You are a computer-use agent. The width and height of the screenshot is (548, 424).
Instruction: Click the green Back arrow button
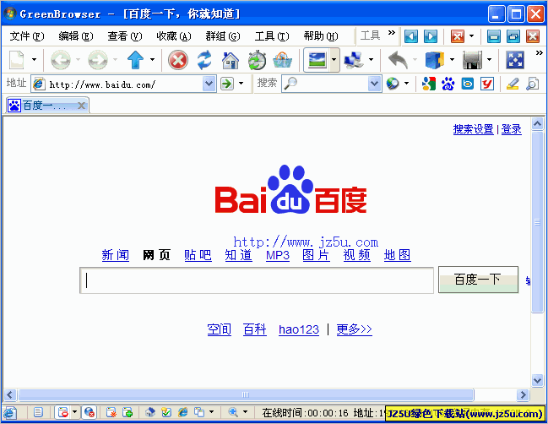61,60
